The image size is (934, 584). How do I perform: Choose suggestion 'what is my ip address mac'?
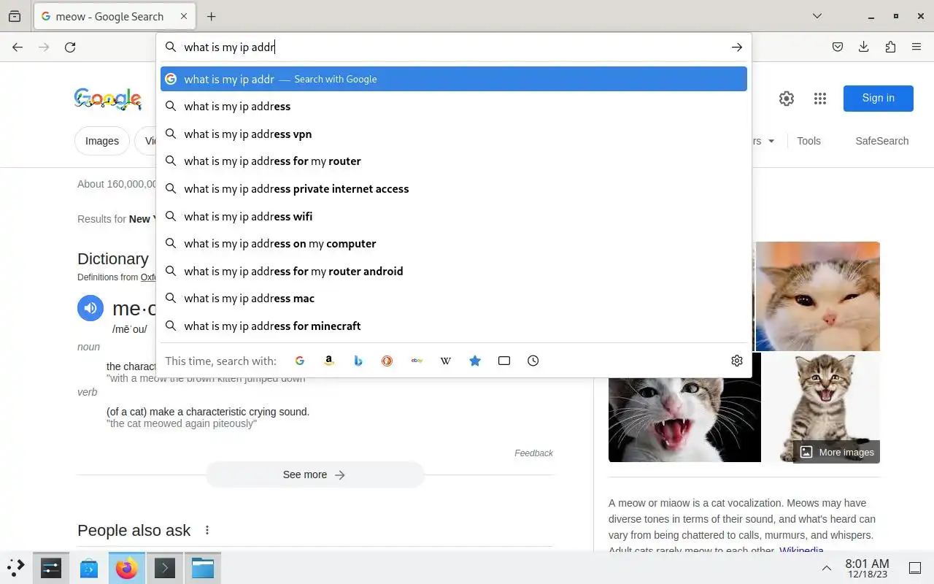(454, 298)
